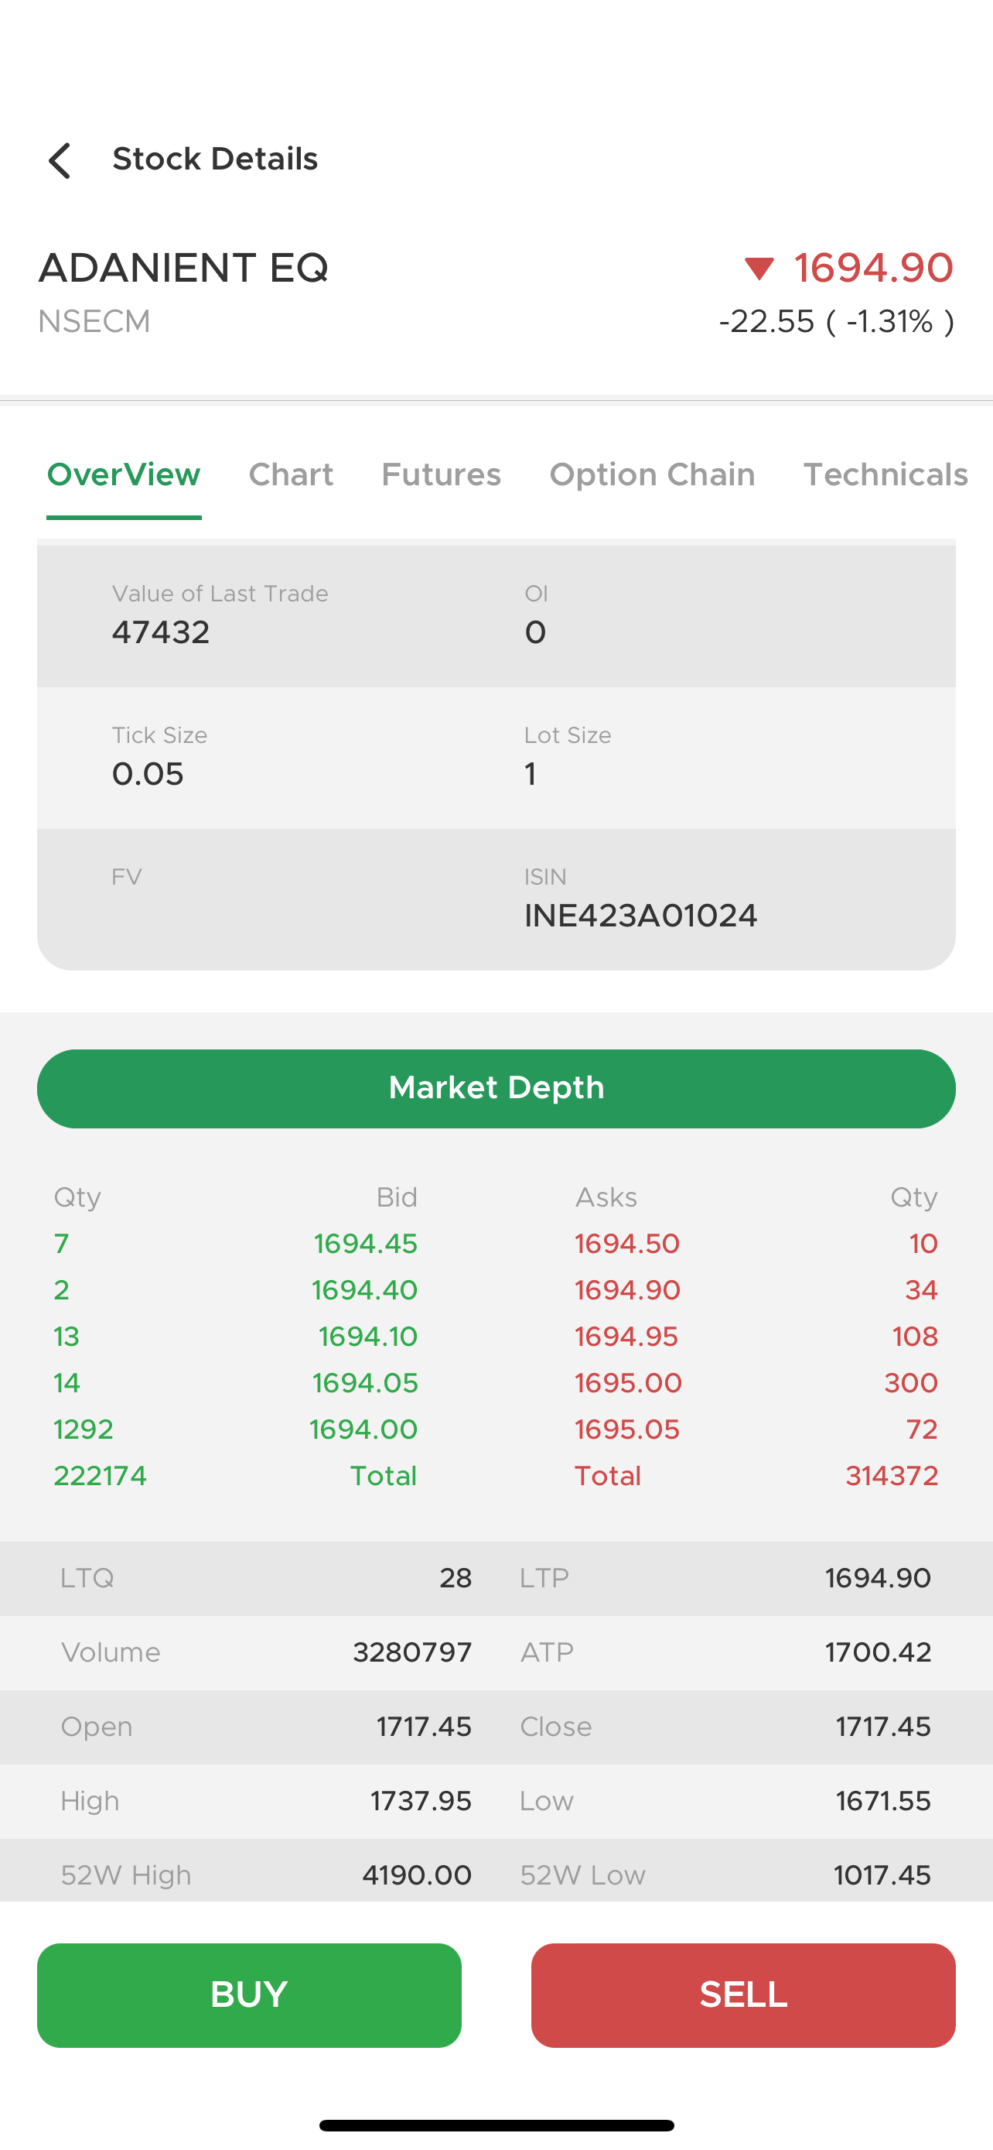Open the Futures tab
Screen dimensions: 993x2150
pyautogui.click(x=441, y=475)
